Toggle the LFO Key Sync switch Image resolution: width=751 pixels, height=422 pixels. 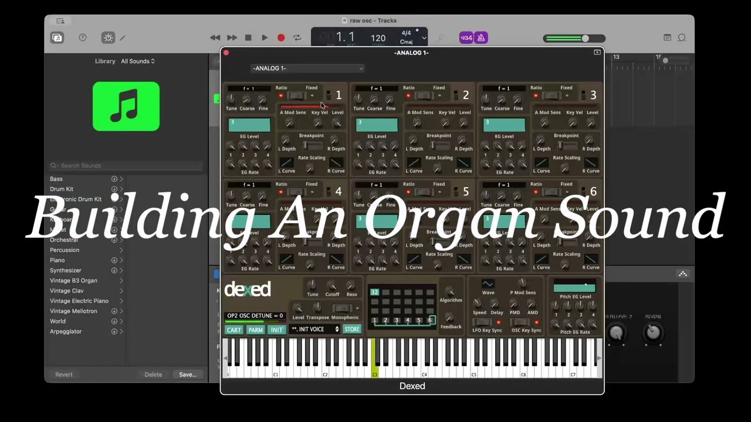[x=482, y=322]
